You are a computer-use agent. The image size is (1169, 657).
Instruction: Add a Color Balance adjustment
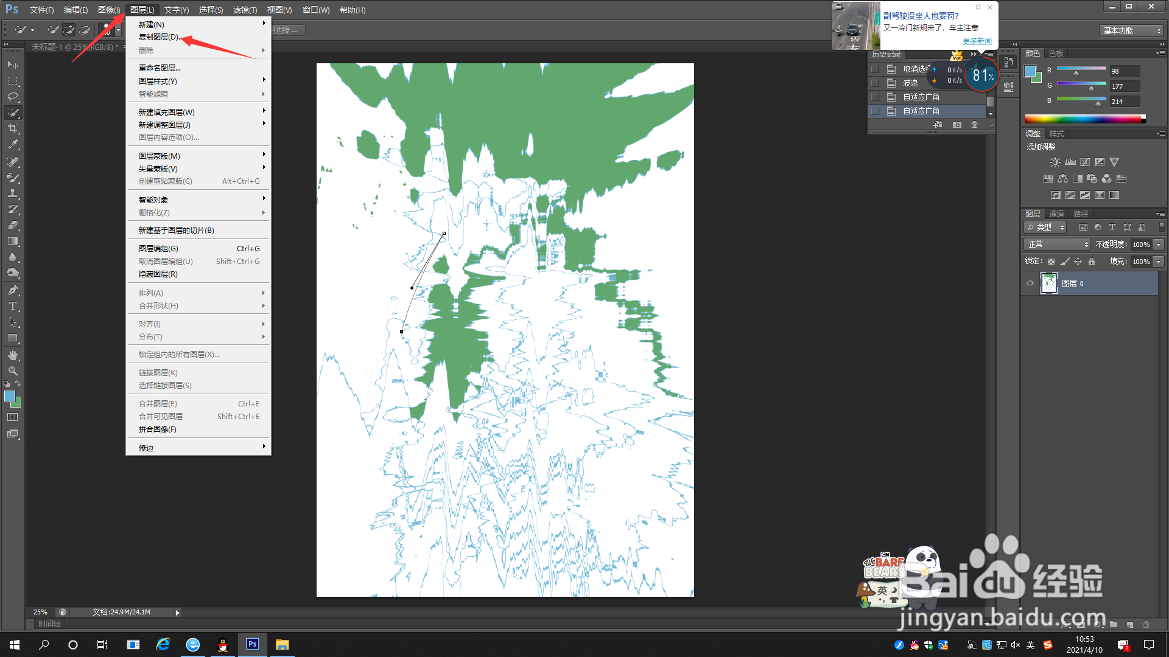tap(1062, 179)
